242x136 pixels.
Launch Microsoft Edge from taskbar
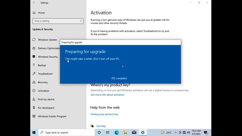(x=117, y=133)
